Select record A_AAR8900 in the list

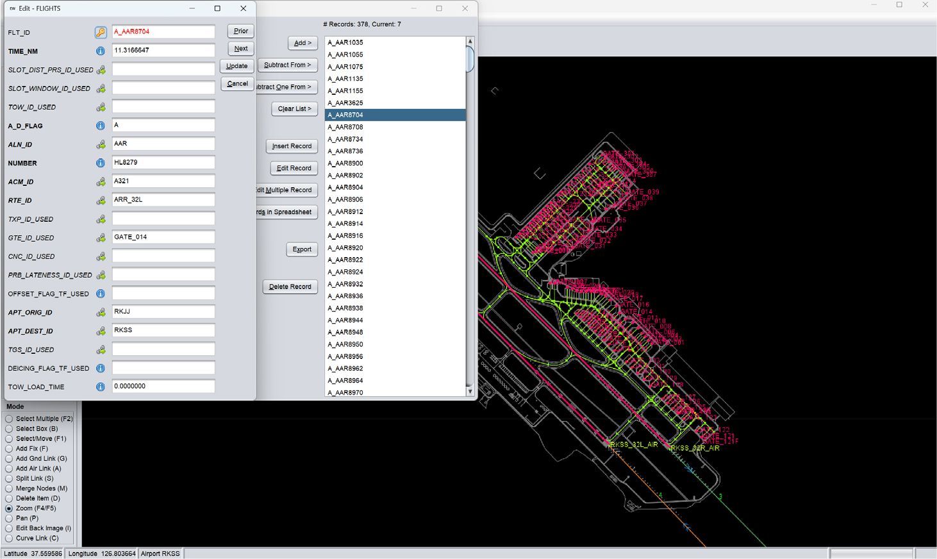tap(345, 163)
